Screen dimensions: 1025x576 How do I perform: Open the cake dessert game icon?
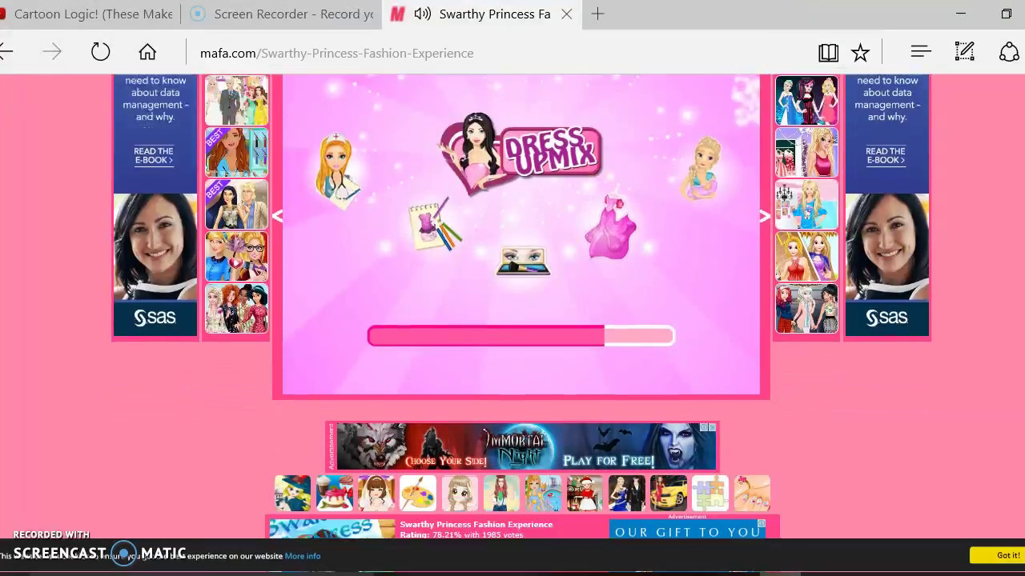pyautogui.click(x=334, y=493)
